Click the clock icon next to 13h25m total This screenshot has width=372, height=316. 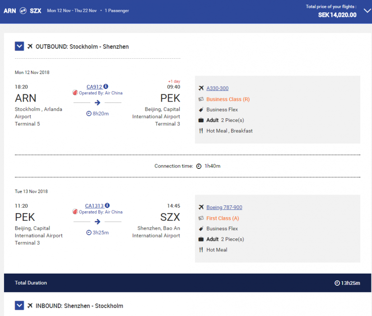coord(337,283)
